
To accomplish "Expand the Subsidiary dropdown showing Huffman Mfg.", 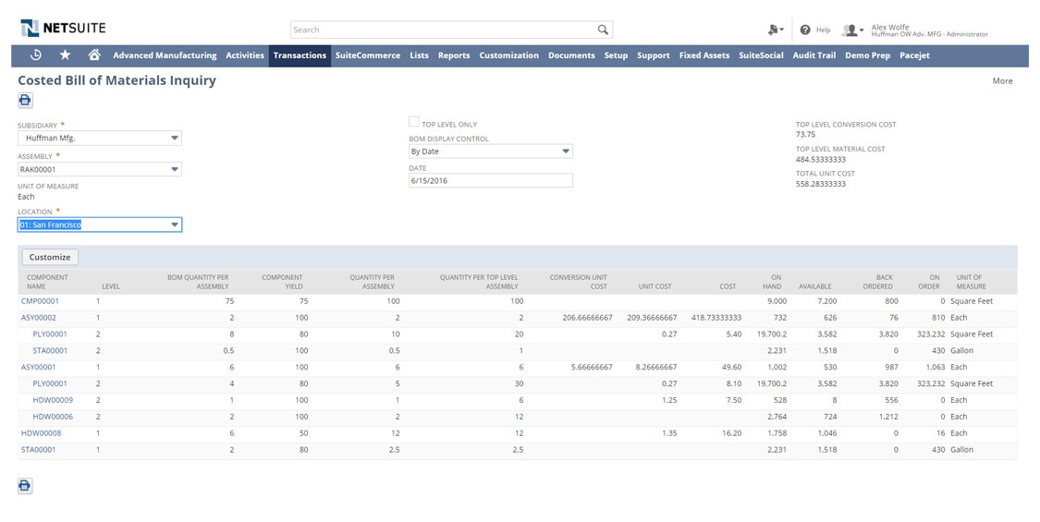I will 100,138.
